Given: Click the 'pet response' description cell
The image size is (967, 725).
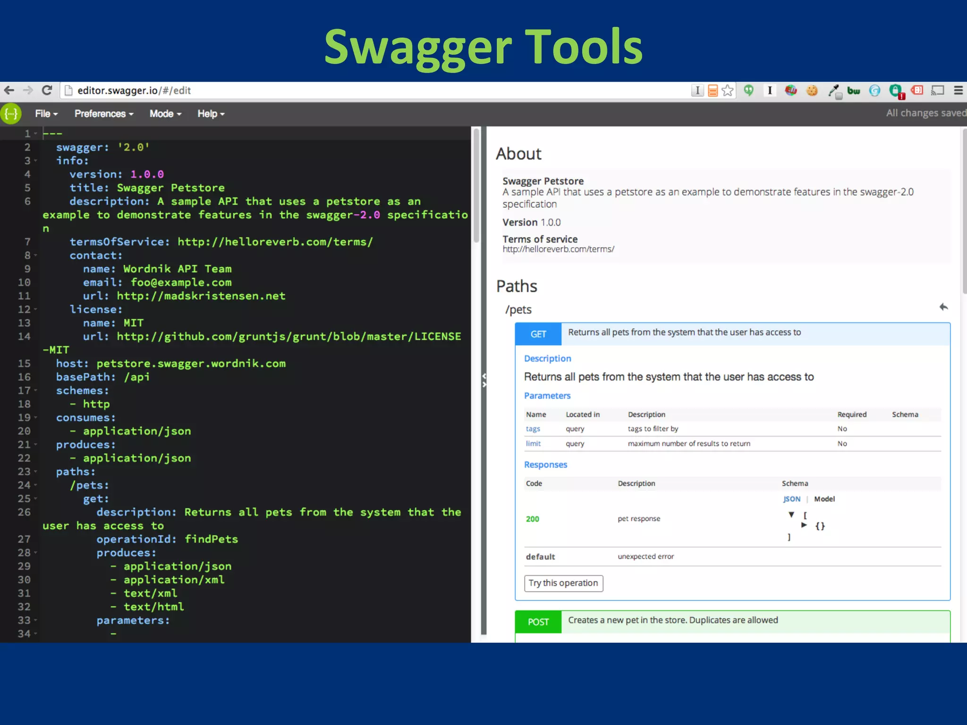Looking at the screenshot, I should point(639,519).
